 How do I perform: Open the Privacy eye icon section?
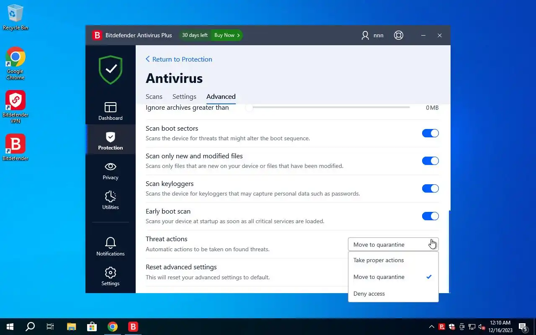tap(111, 170)
